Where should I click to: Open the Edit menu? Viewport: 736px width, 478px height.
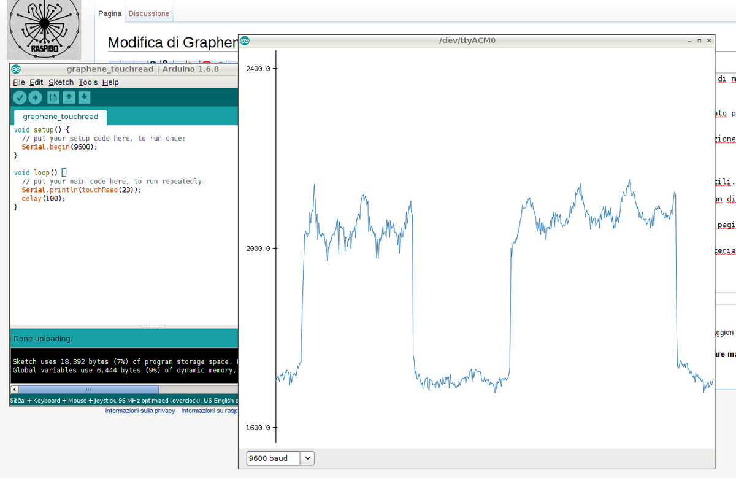pyautogui.click(x=36, y=82)
